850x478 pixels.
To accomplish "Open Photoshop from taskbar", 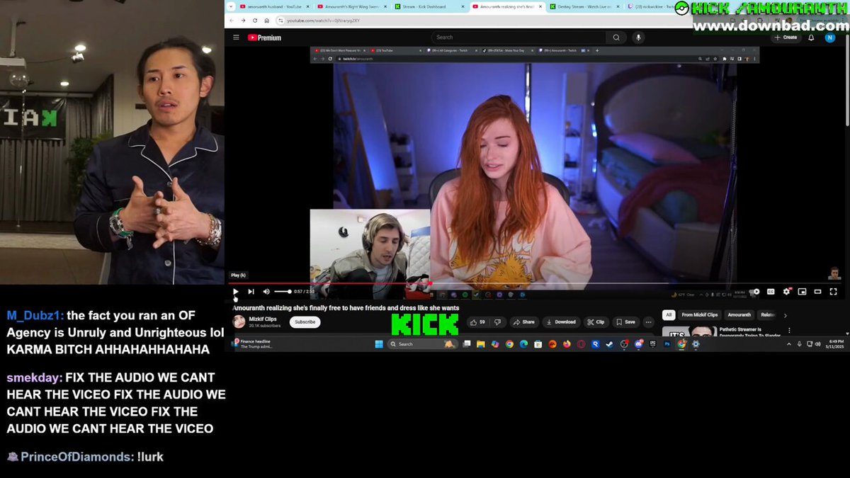I will coord(667,344).
